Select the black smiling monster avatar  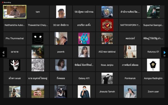click(38, 38)
